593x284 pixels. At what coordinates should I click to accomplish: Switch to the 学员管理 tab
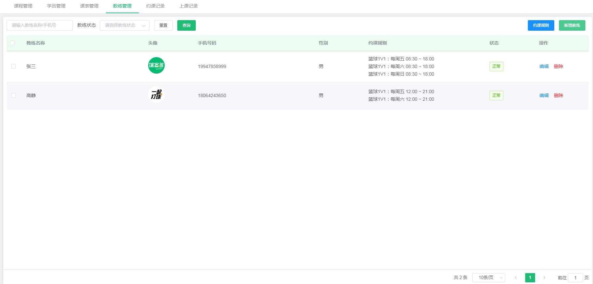[56, 6]
